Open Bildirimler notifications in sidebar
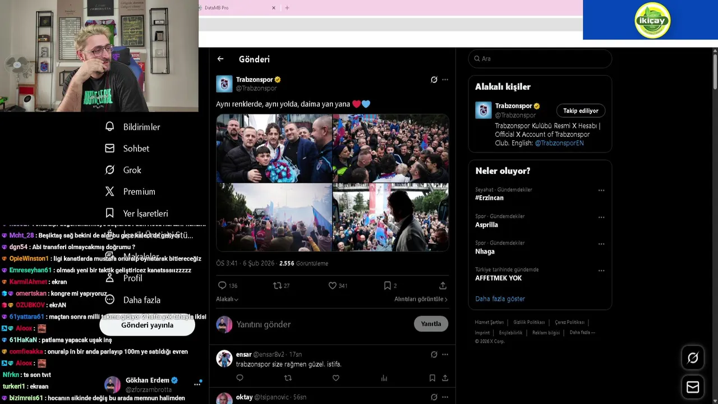The image size is (718, 404). click(x=133, y=127)
